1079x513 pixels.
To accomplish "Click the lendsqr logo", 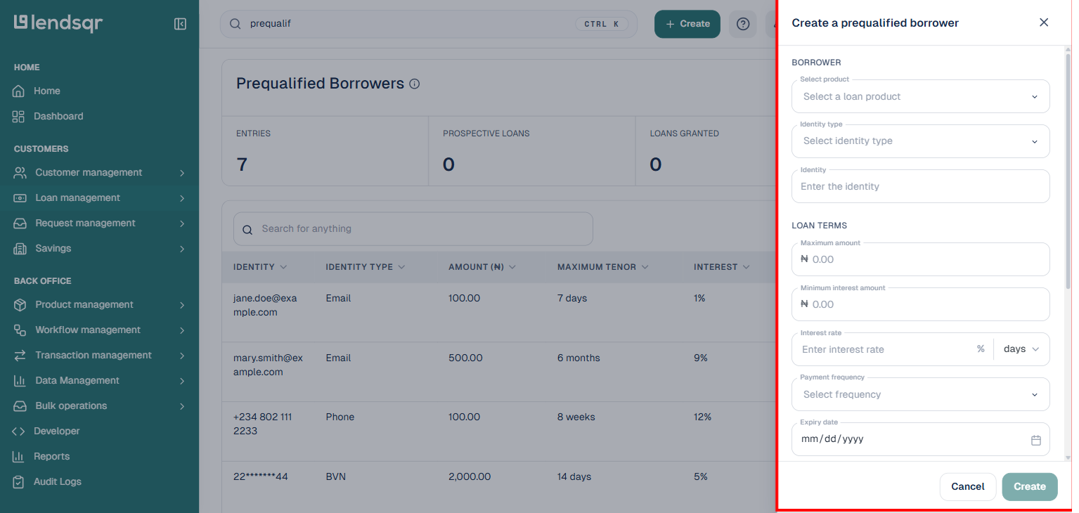I will [x=58, y=23].
